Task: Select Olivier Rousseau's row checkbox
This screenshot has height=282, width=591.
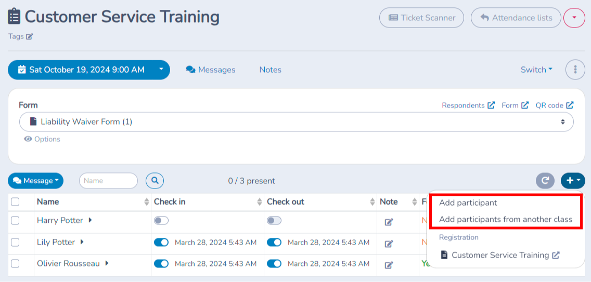Action: coord(15,264)
